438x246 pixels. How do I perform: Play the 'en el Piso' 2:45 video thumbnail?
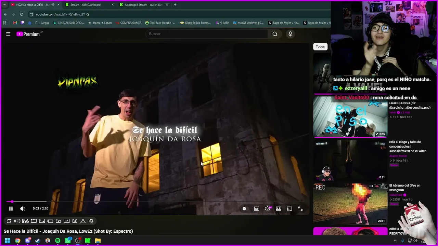tap(350, 117)
